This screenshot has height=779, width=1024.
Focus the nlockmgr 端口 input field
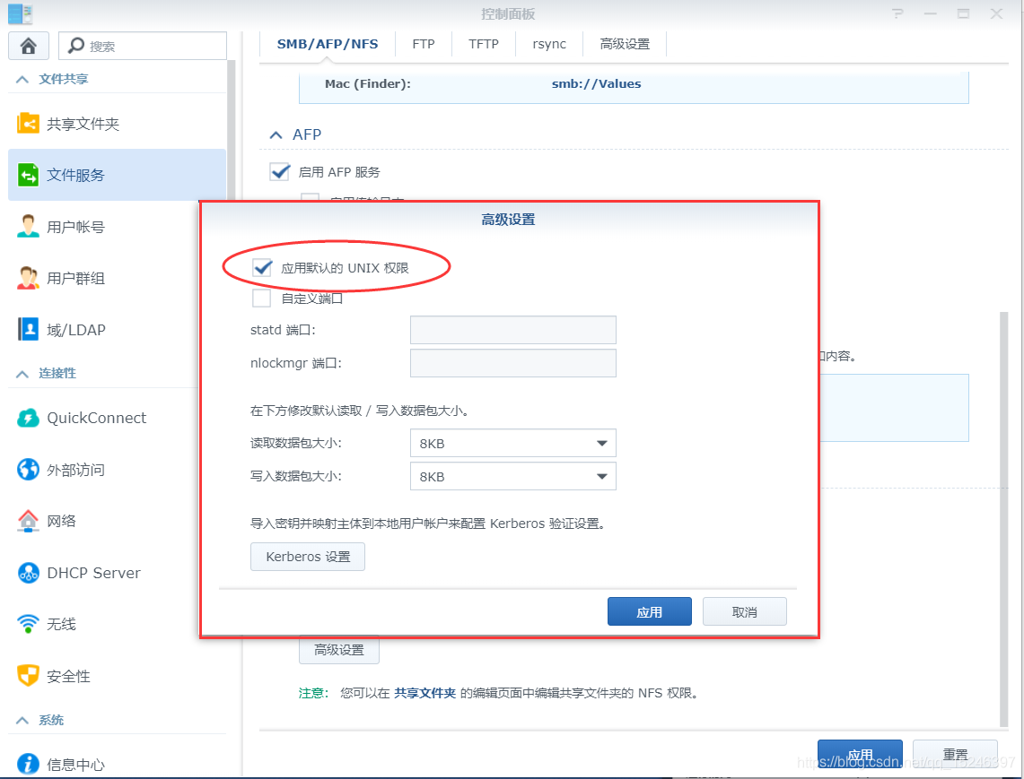[x=512, y=363]
